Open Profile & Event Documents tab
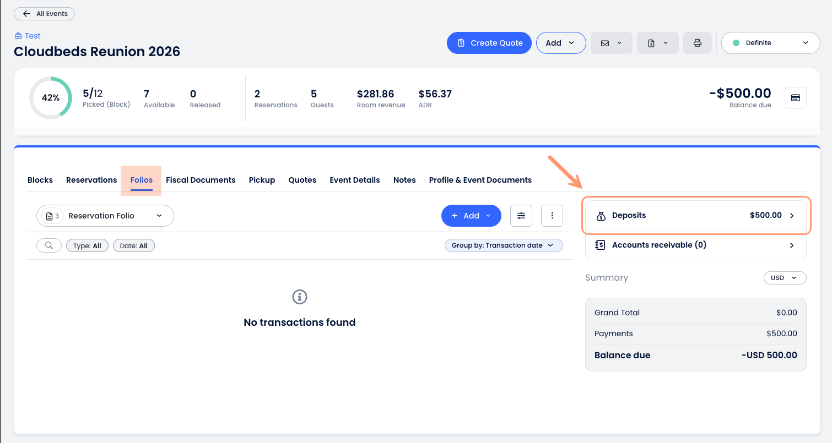Screen dimensions: 832x443 coord(480,180)
